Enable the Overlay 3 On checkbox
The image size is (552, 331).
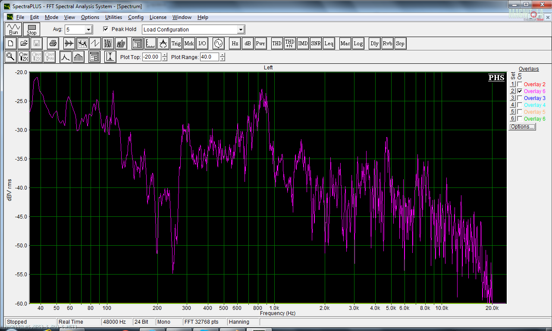coord(520,98)
